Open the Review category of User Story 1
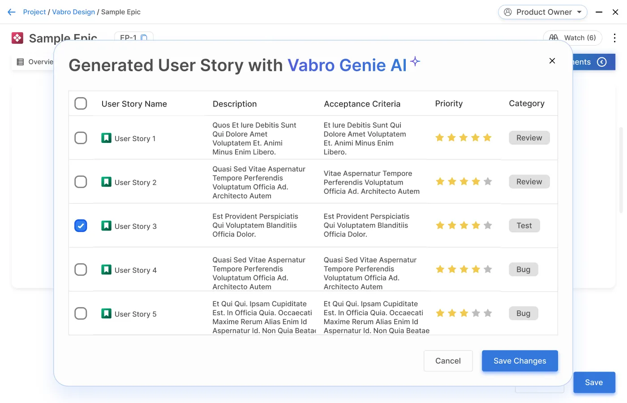The height and width of the screenshot is (403, 627). 529,138
